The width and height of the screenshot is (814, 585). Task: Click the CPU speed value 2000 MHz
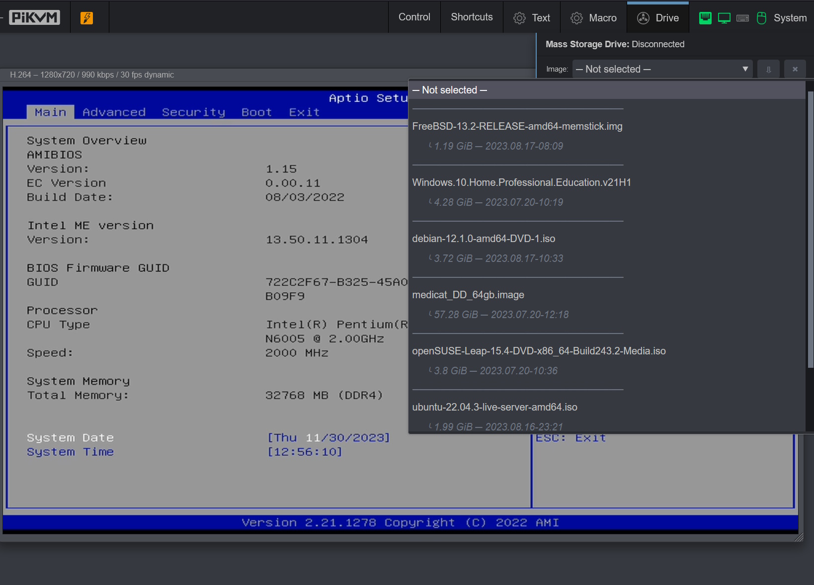point(297,353)
